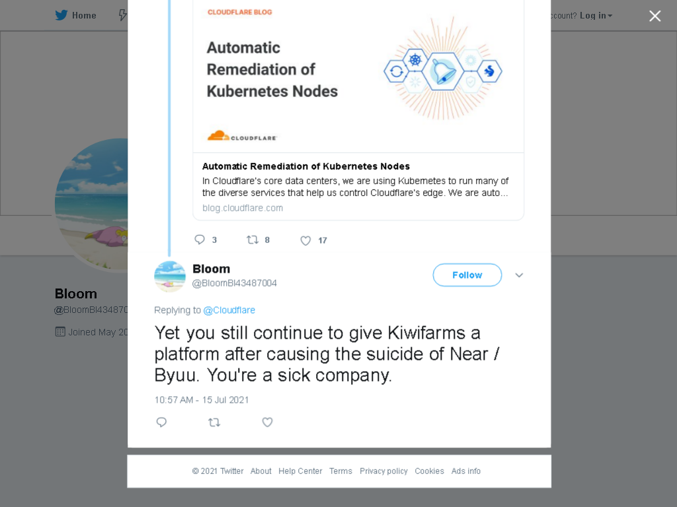
Task: Open the Kubernetes Nodes blog card
Action: click(x=358, y=110)
